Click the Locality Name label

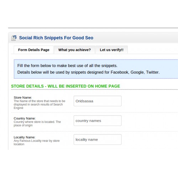(x=25, y=137)
